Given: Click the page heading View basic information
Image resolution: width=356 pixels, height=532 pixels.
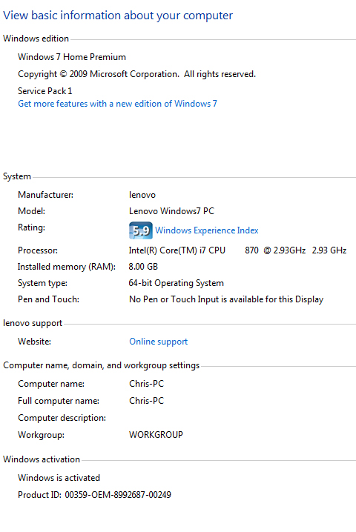Looking at the screenshot, I should [x=118, y=16].
